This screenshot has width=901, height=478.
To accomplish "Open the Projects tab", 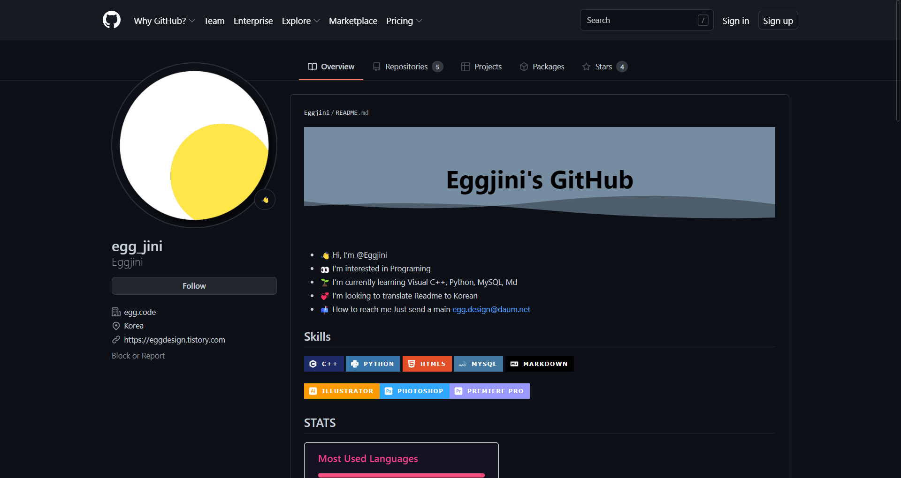I will click(x=481, y=67).
